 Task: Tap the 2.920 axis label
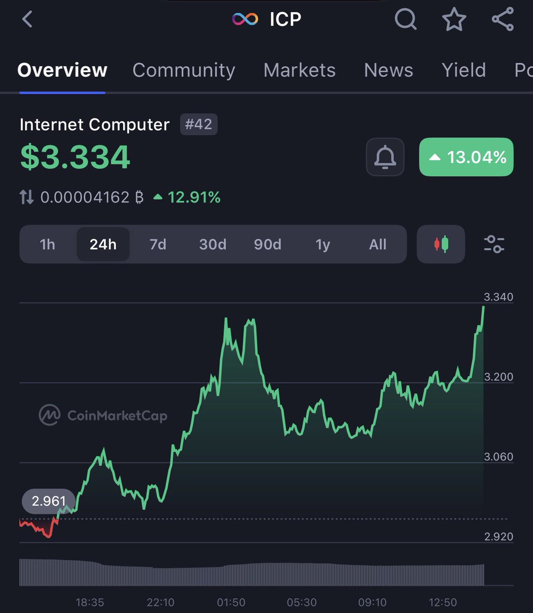[498, 536]
